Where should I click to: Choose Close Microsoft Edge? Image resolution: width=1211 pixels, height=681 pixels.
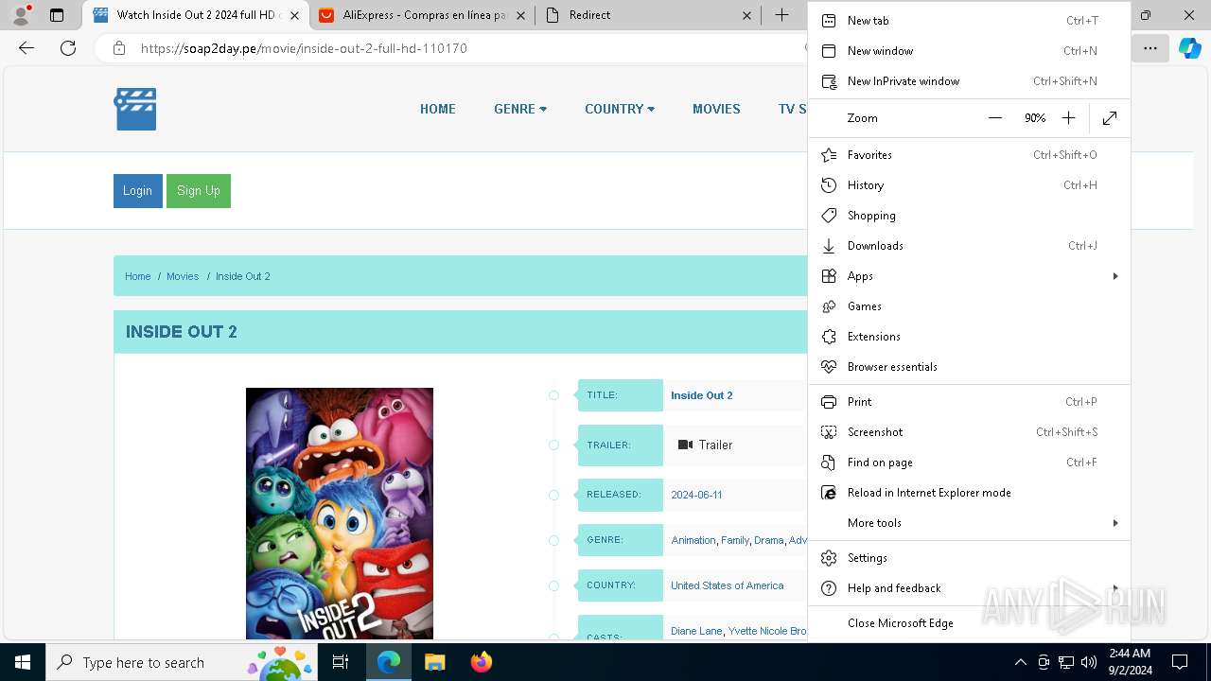tap(969, 623)
